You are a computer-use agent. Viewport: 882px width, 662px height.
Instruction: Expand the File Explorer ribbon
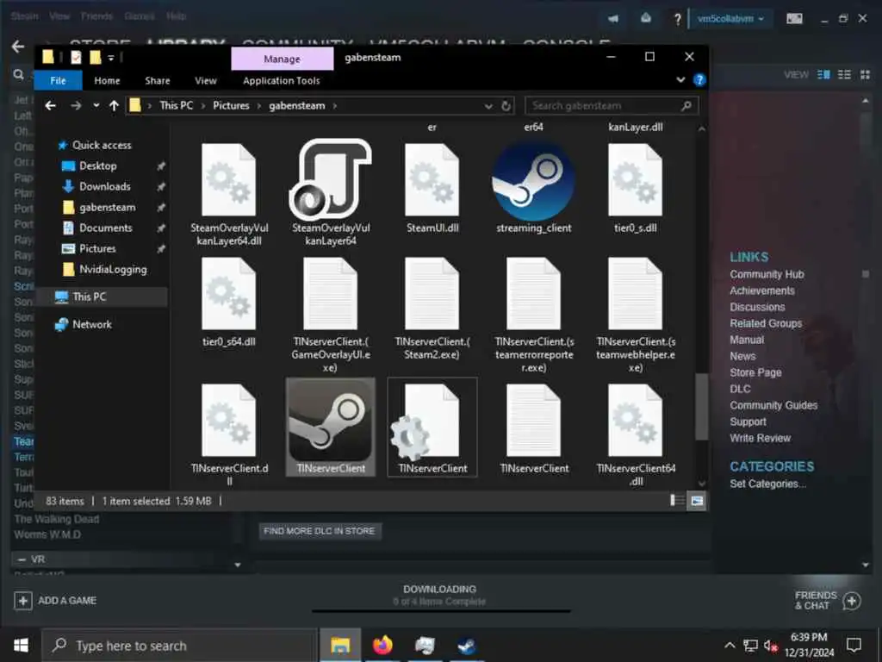click(680, 80)
